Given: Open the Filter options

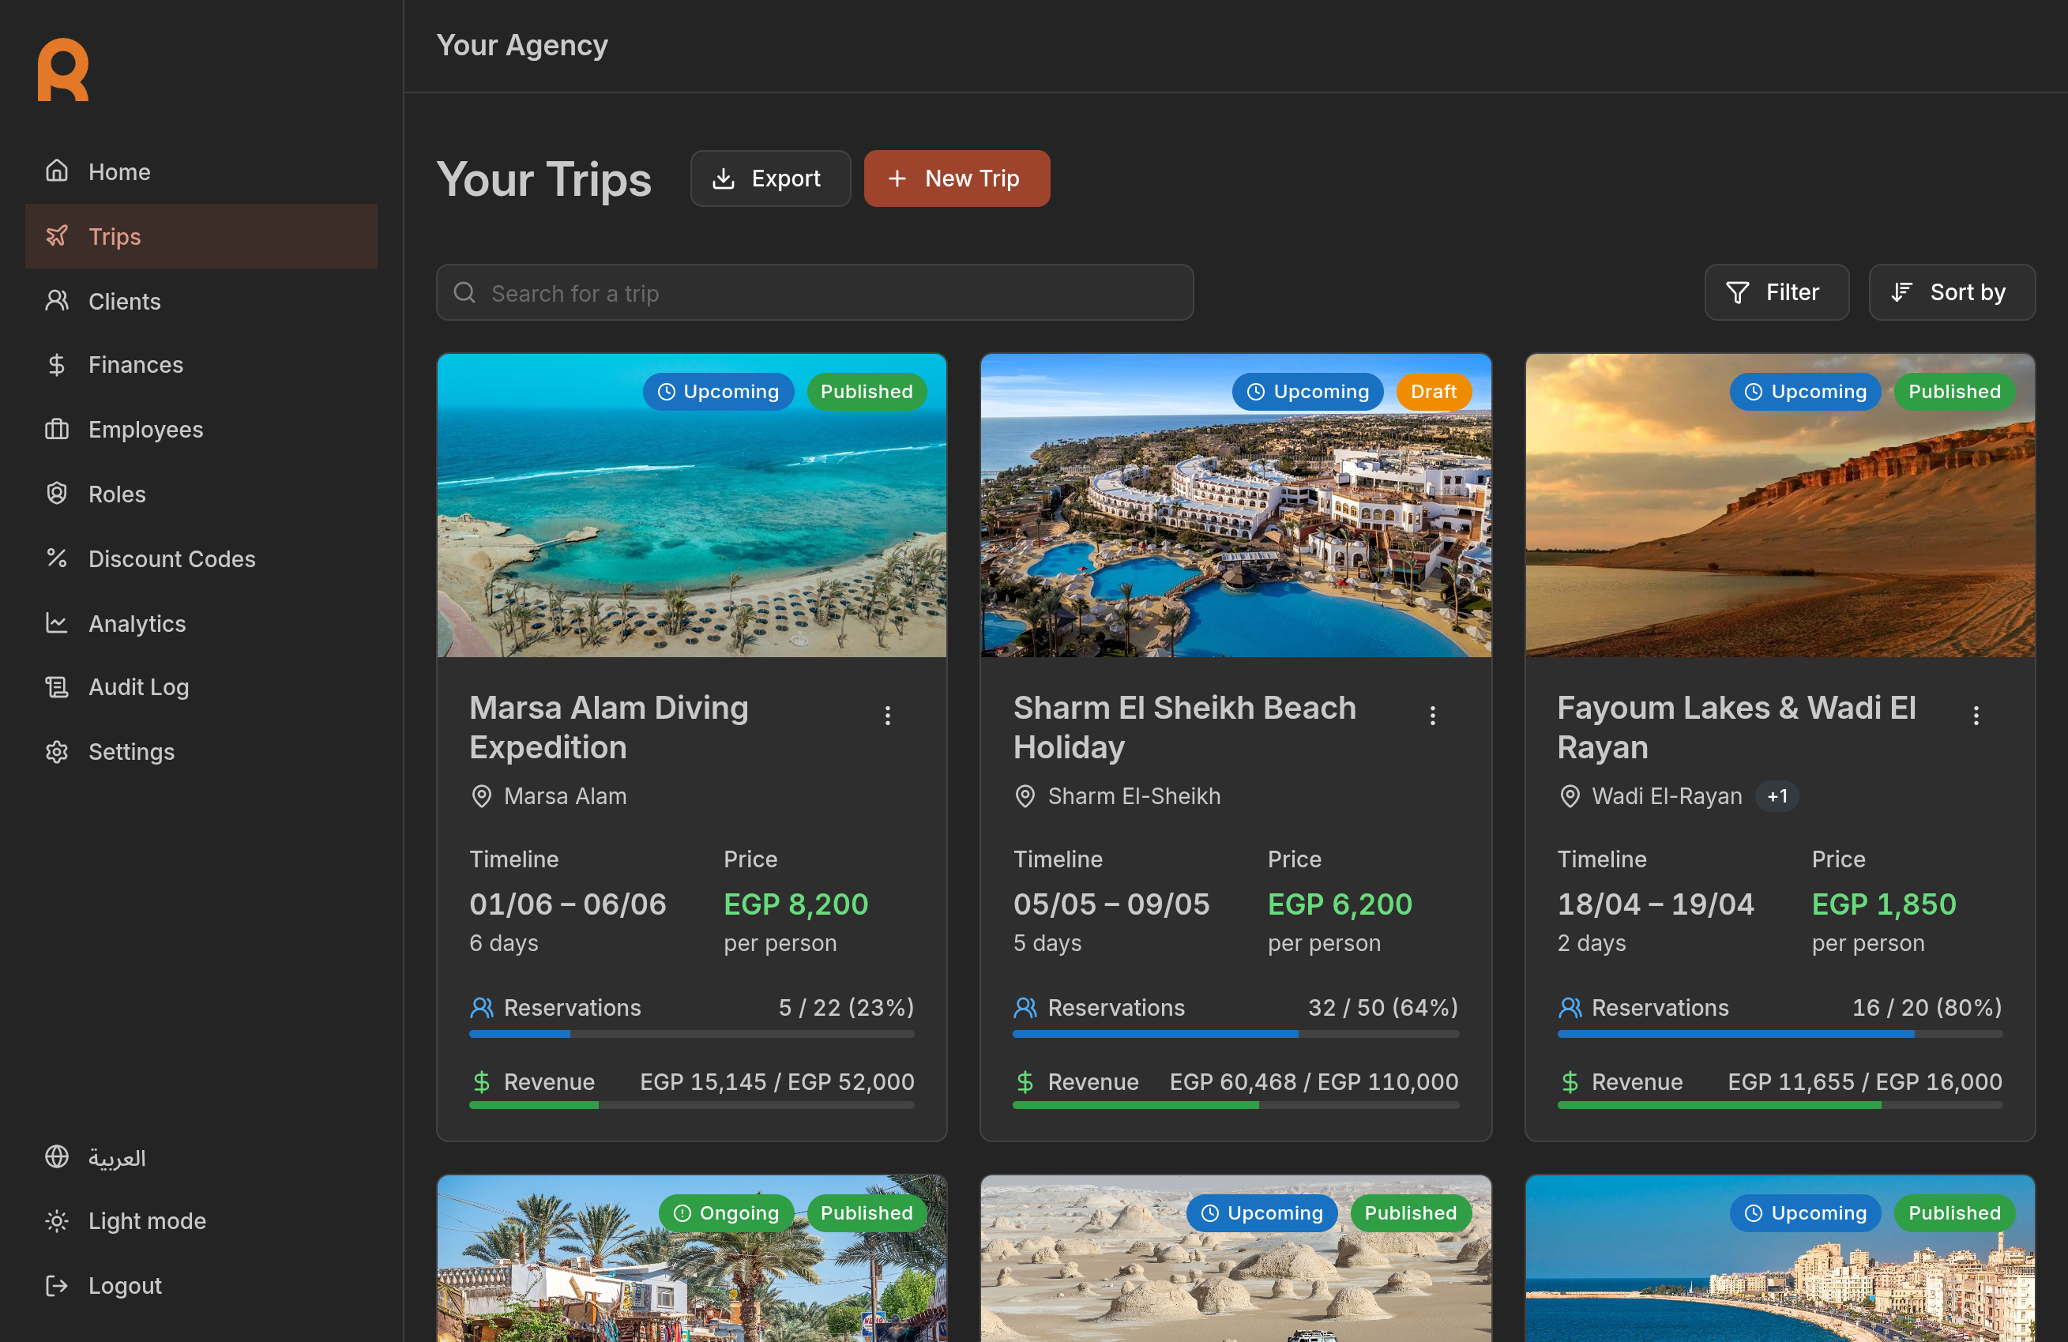Looking at the screenshot, I should pyautogui.click(x=1775, y=293).
